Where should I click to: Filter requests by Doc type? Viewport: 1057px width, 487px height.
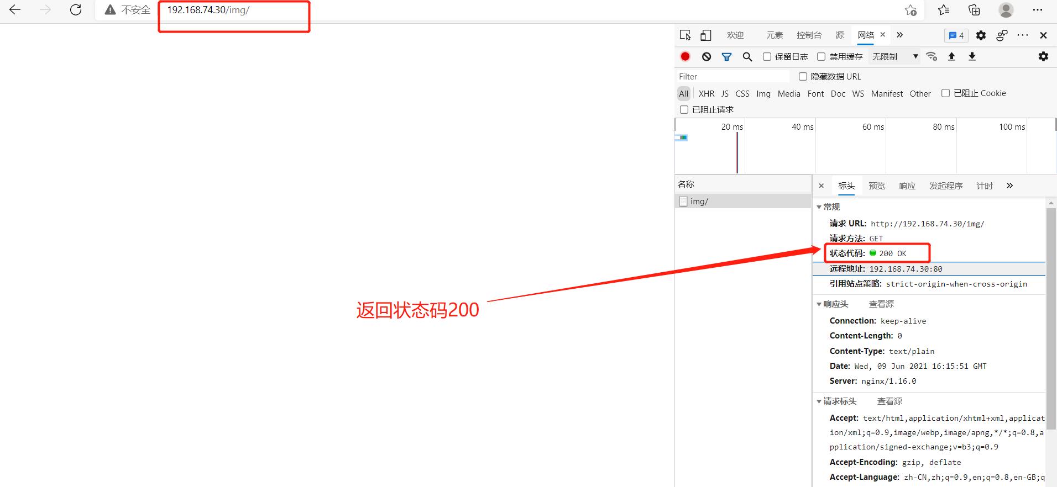(x=838, y=93)
